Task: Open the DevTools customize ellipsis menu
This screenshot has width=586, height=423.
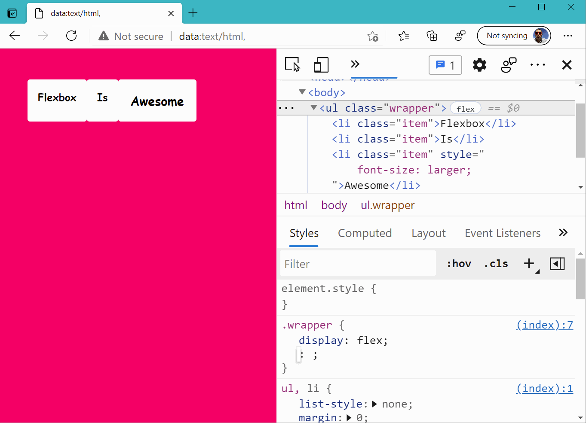Action: coord(537,65)
